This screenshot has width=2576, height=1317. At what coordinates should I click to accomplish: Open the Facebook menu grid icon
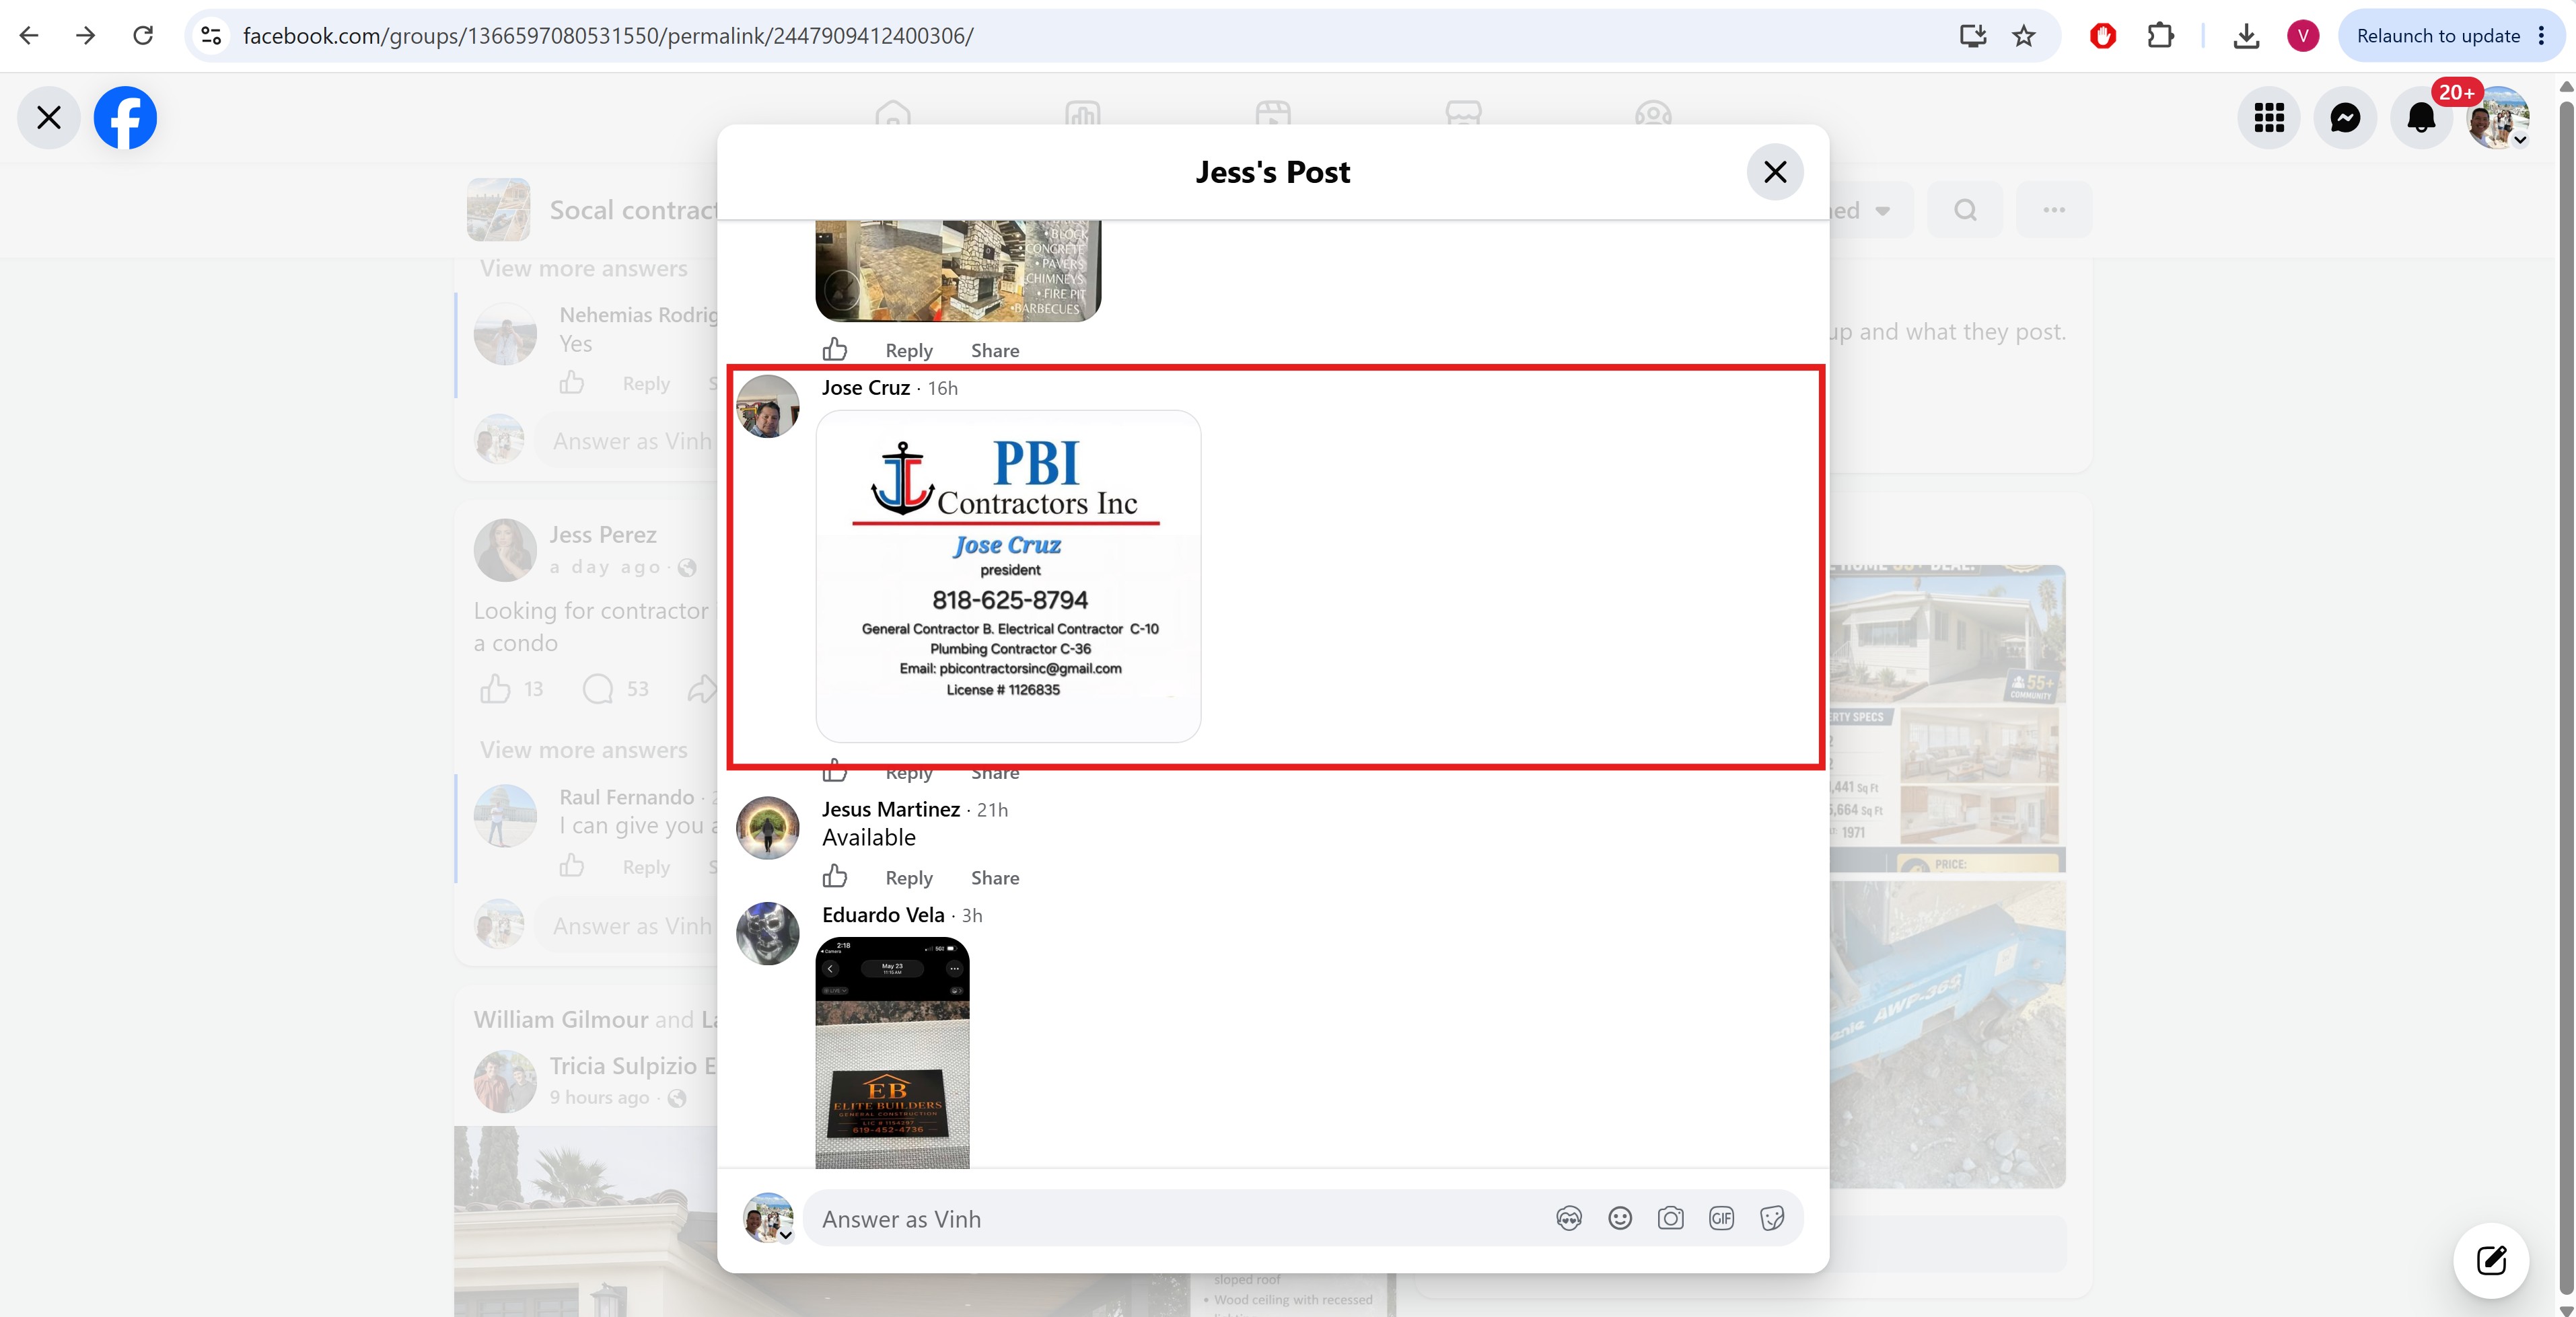[x=2269, y=118]
